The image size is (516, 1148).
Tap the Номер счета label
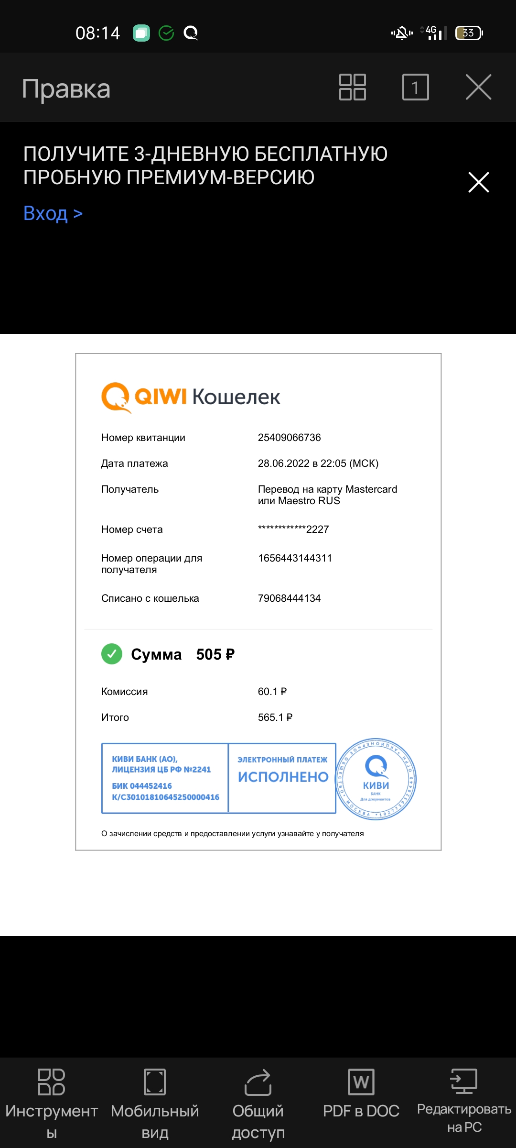pyautogui.click(x=132, y=530)
